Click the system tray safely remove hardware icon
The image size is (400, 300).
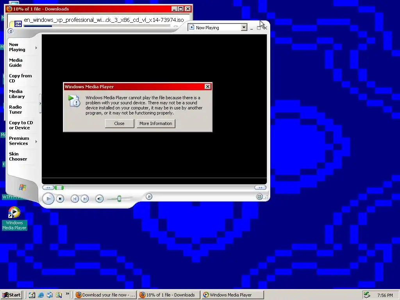point(367,295)
